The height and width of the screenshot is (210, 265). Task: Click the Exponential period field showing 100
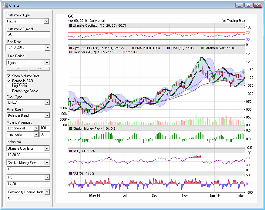tap(45, 128)
